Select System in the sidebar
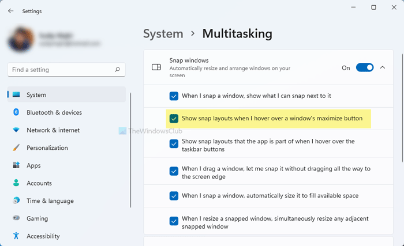404x246 pixels. tap(36, 94)
